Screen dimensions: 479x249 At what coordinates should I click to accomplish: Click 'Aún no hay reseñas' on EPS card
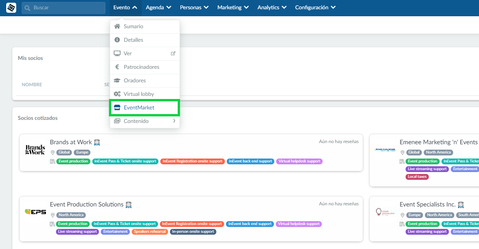click(x=339, y=204)
